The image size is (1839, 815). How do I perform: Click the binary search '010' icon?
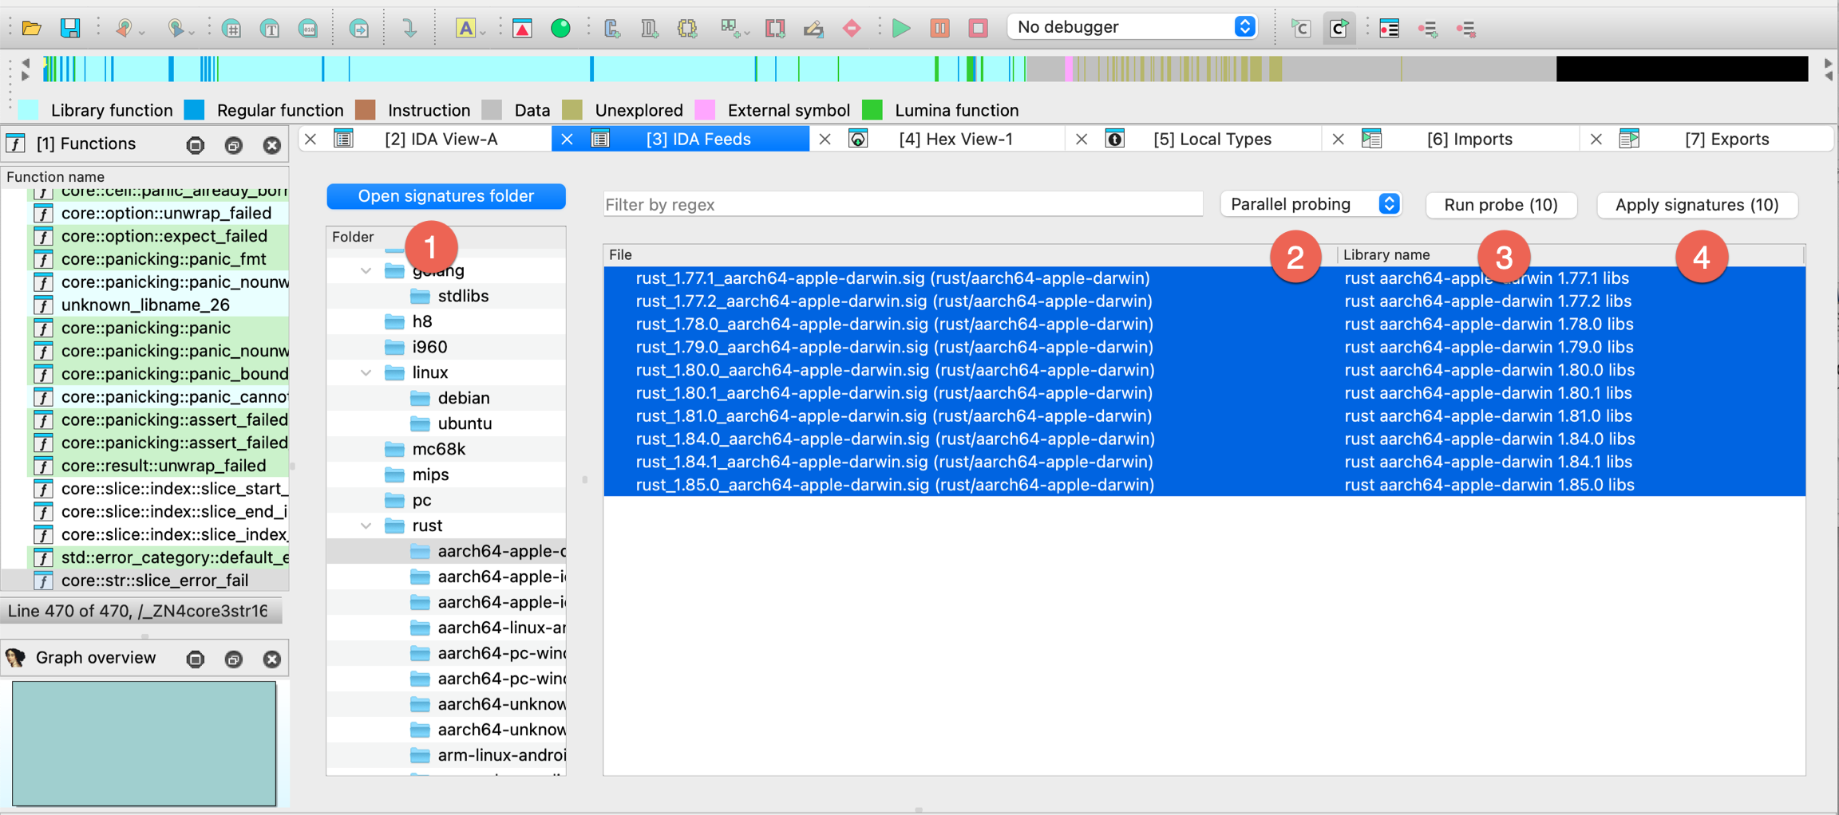(308, 30)
